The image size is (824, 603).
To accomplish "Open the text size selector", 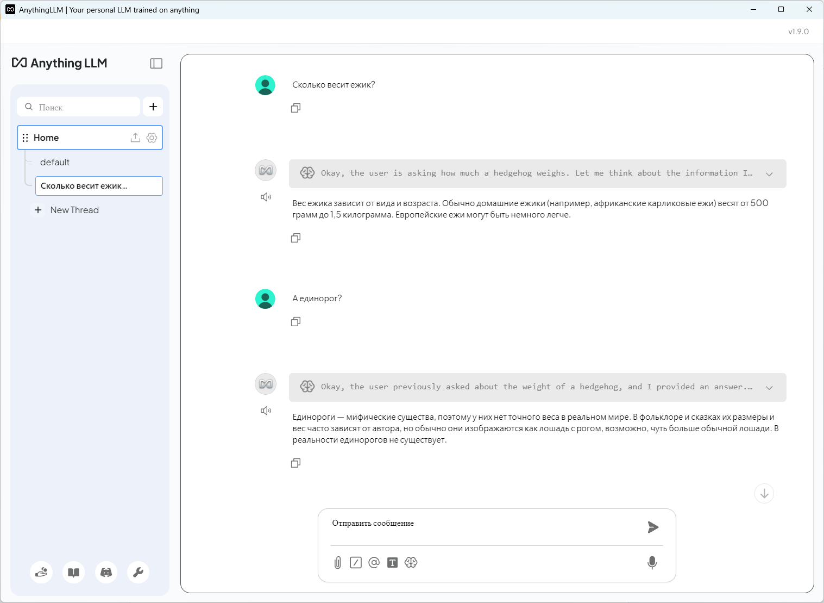I will click(392, 563).
